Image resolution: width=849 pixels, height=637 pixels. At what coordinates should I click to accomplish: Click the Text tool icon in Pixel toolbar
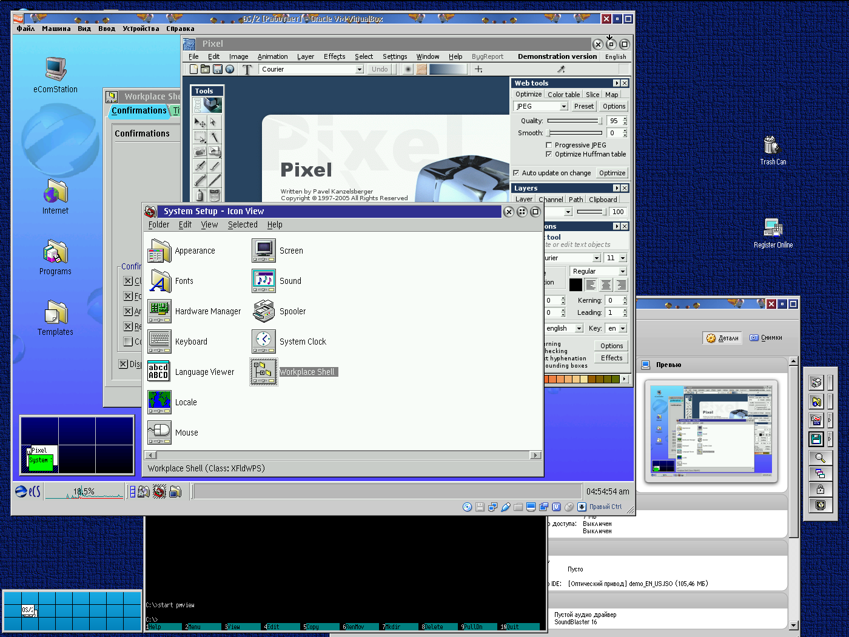[247, 69]
